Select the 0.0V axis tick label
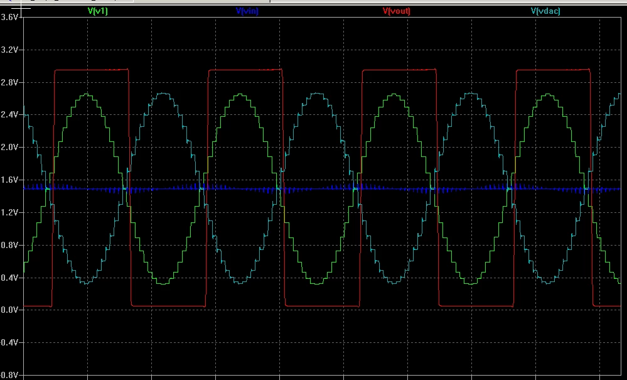This screenshot has width=627, height=380. (x=9, y=310)
